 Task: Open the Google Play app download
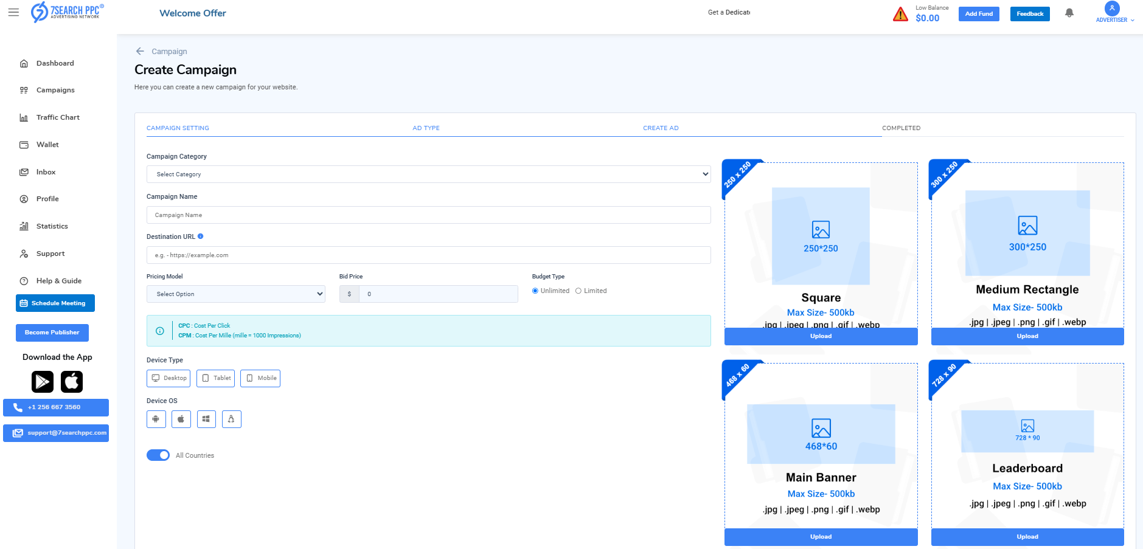[x=43, y=382]
